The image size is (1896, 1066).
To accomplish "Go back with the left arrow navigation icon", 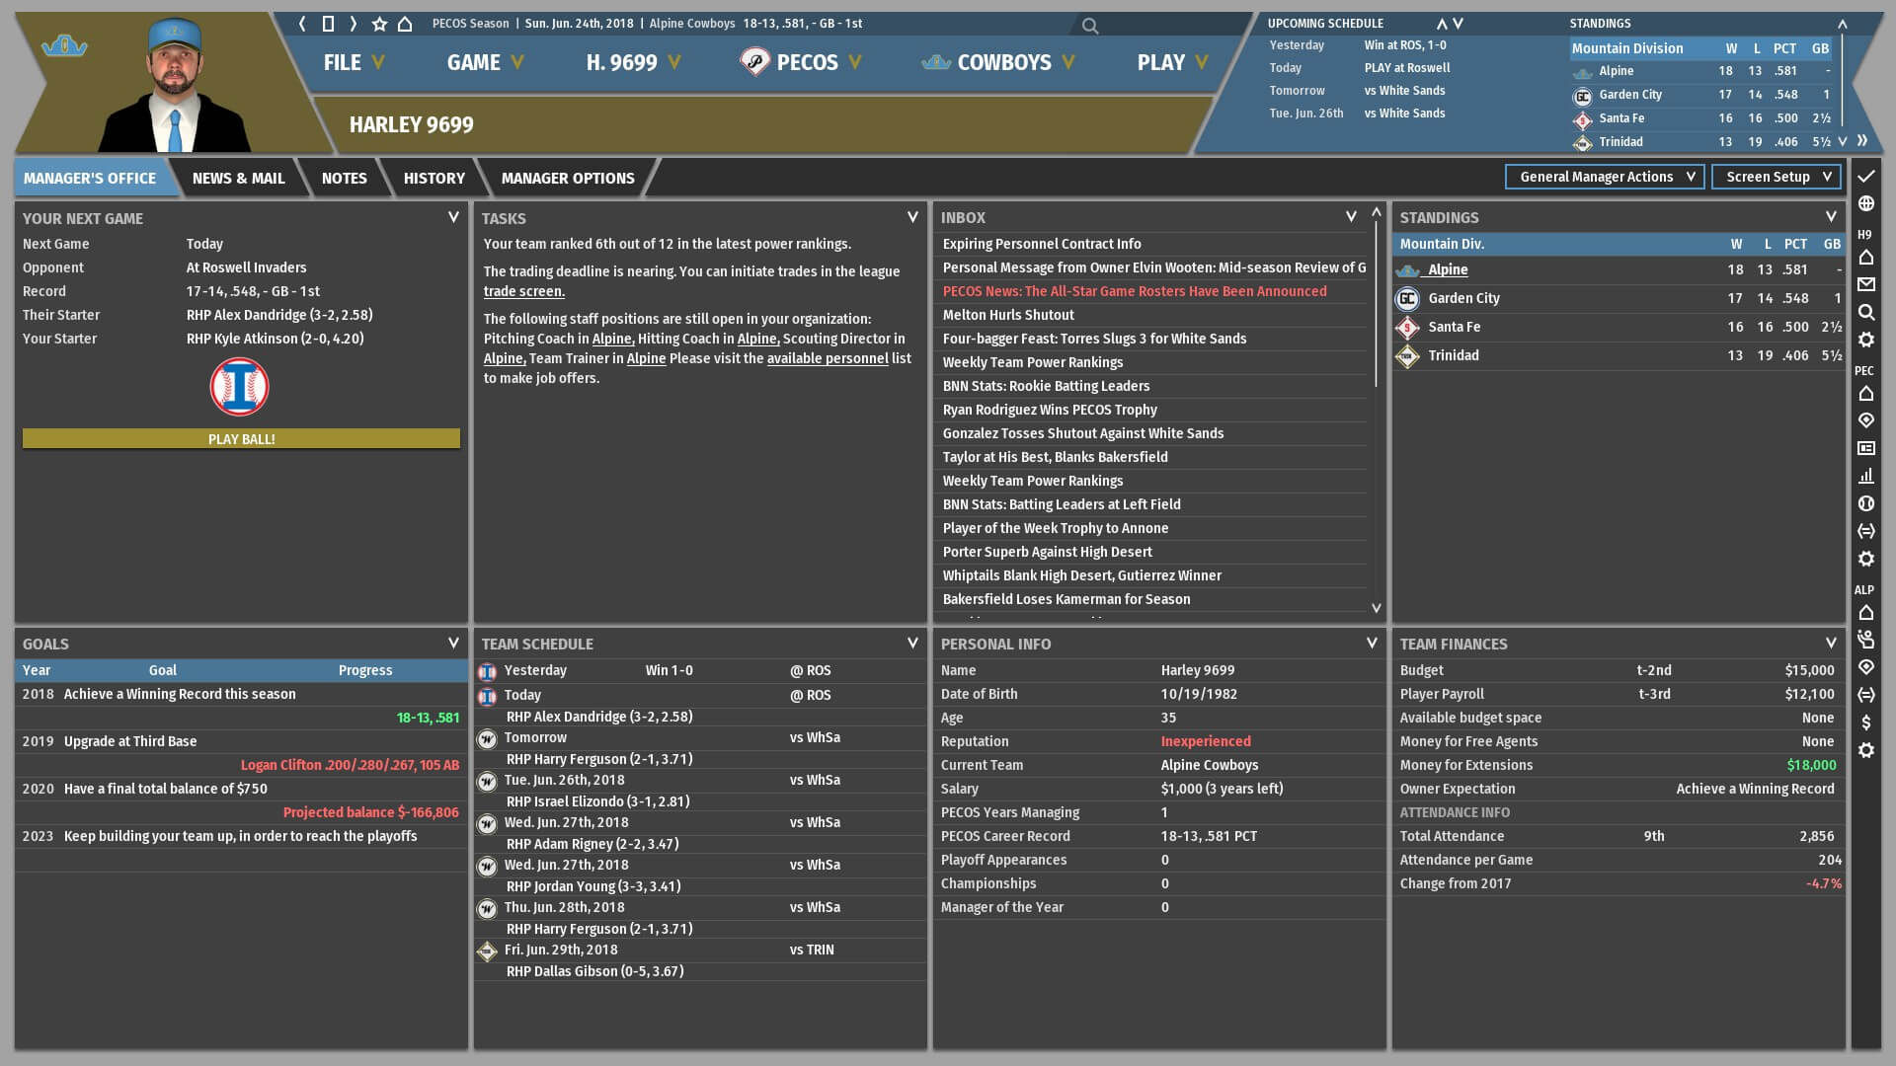I will point(302,24).
